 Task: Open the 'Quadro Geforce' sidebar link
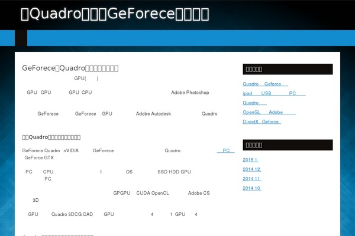(x=265, y=84)
